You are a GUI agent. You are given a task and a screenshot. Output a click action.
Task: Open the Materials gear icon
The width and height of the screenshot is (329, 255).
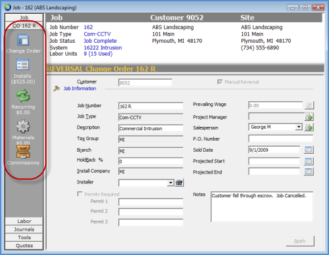(x=23, y=126)
